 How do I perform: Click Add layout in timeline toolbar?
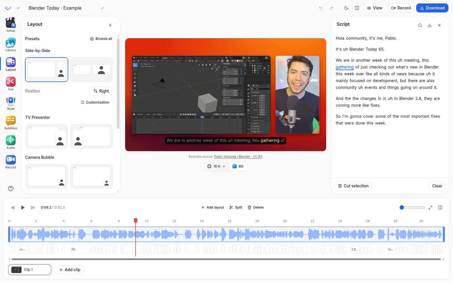coord(213,207)
